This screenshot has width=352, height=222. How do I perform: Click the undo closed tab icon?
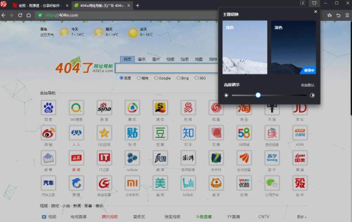tap(338, 15)
